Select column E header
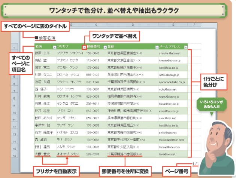 pyautogui.click(x=173, y=25)
